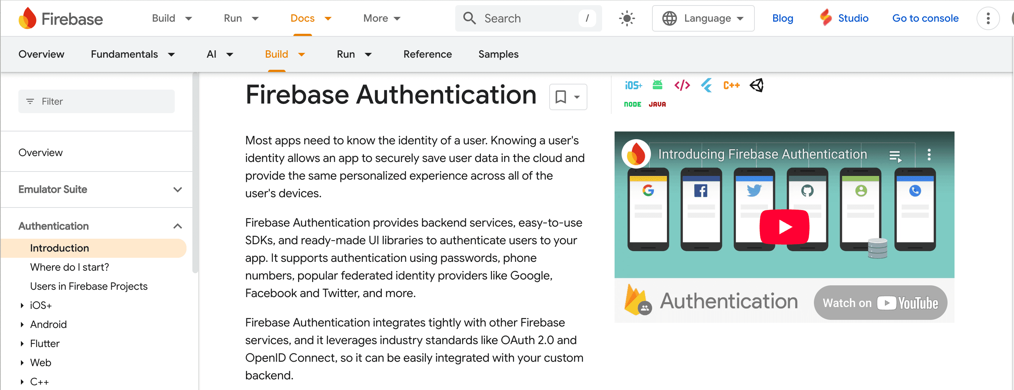Open the Flutter platform icon
The width and height of the screenshot is (1014, 390).
[x=707, y=85]
